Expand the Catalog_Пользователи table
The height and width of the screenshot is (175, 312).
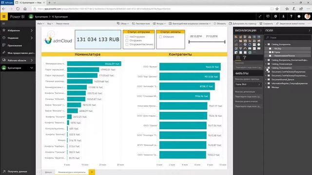click(266, 68)
